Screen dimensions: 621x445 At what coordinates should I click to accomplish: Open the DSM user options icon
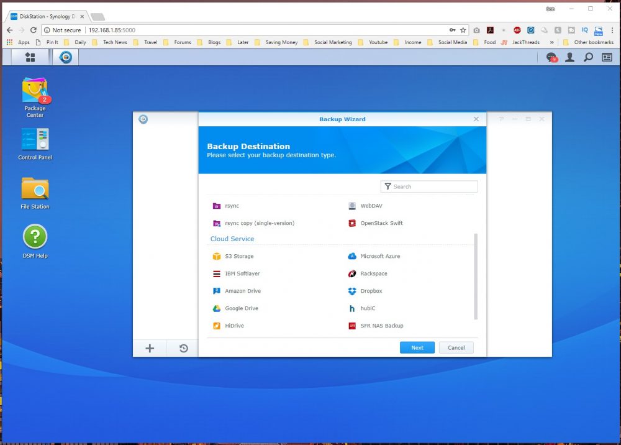(570, 57)
